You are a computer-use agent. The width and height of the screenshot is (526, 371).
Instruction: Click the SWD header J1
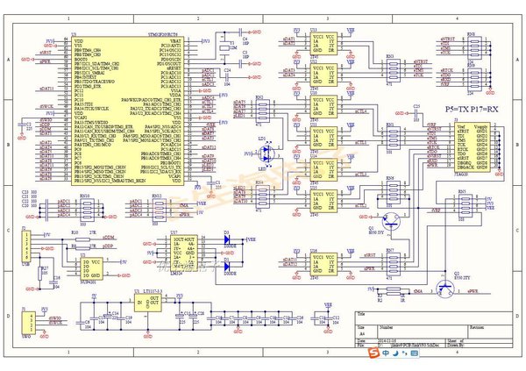29,323
